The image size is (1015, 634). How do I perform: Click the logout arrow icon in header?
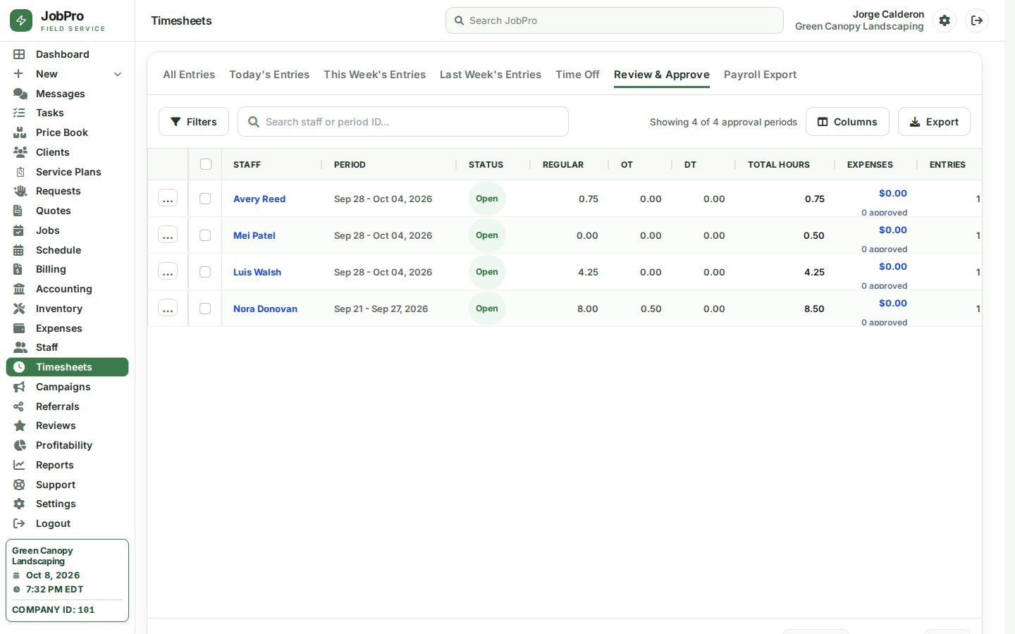coord(977,20)
